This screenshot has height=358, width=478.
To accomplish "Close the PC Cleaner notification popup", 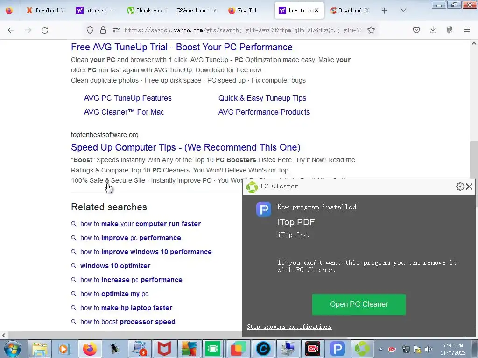I will pos(469,186).
